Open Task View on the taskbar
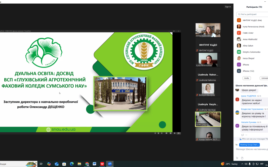 click(x=41, y=164)
